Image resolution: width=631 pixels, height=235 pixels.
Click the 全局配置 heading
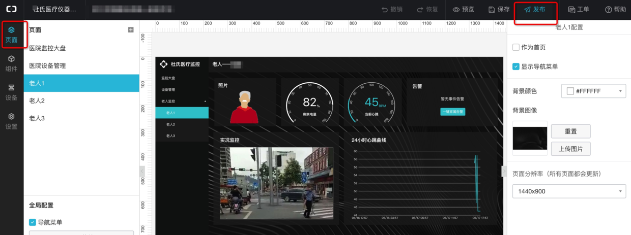(x=41, y=206)
